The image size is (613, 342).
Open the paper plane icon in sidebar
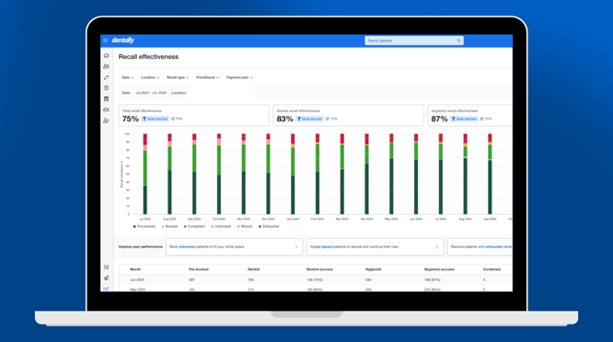pyautogui.click(x=106, y=278)
